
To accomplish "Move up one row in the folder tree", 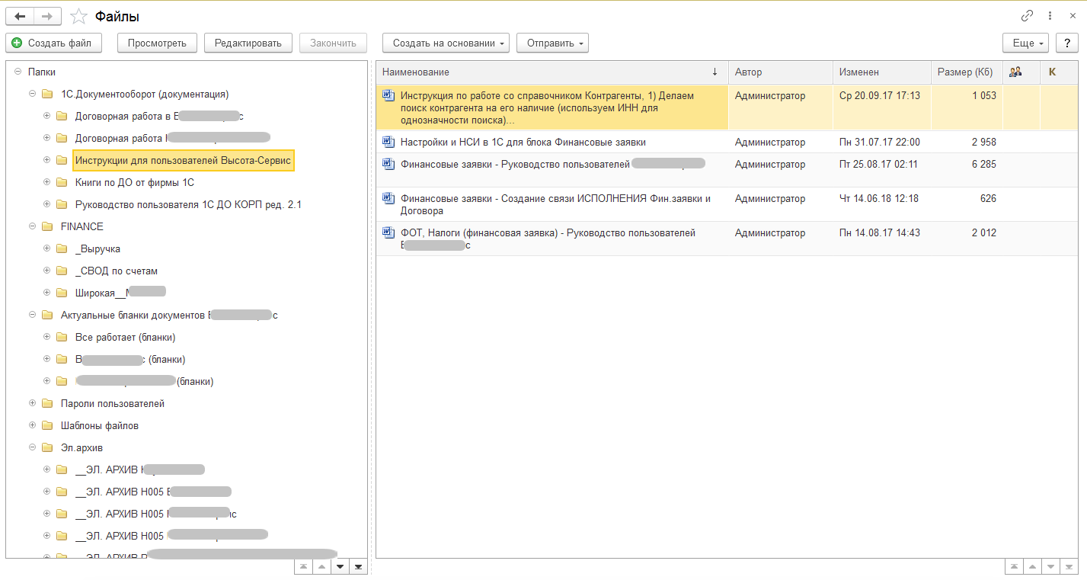I will pos(321,566).
